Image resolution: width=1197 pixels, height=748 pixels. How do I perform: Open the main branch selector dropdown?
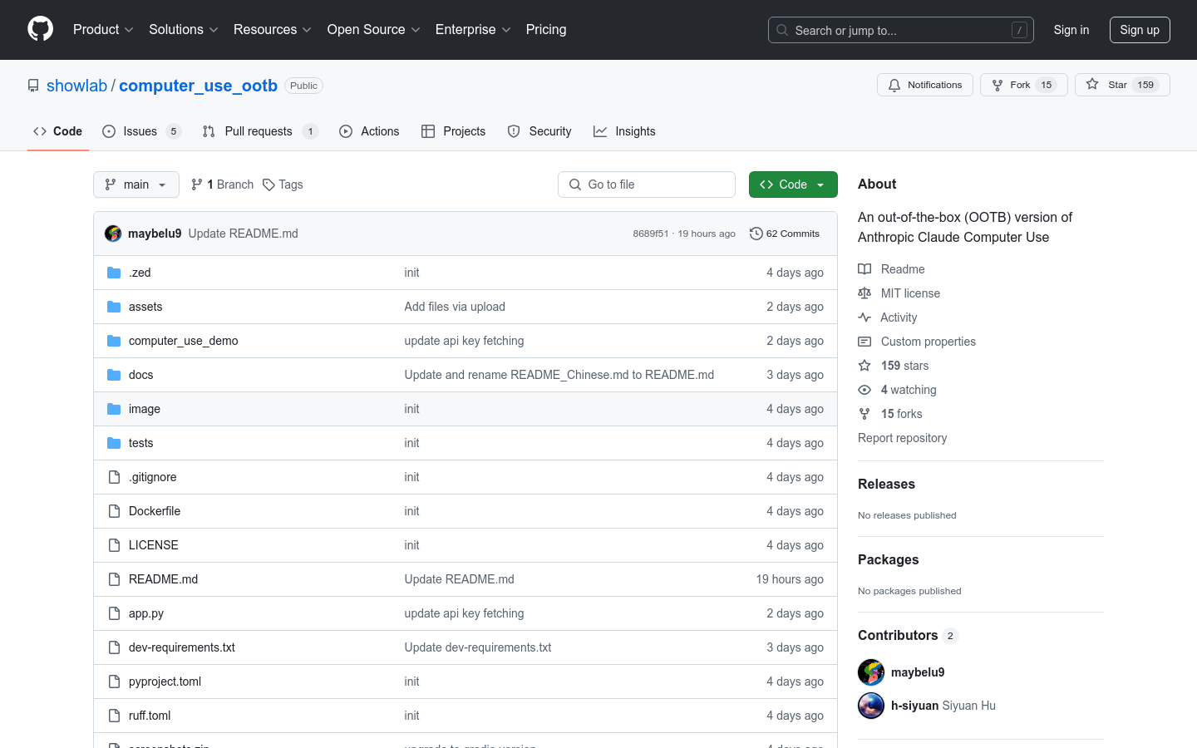click(x=136, y=185)
